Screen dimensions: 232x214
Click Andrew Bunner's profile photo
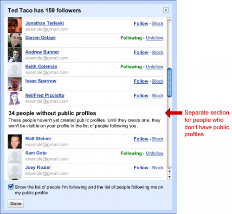tap(15, 55)
